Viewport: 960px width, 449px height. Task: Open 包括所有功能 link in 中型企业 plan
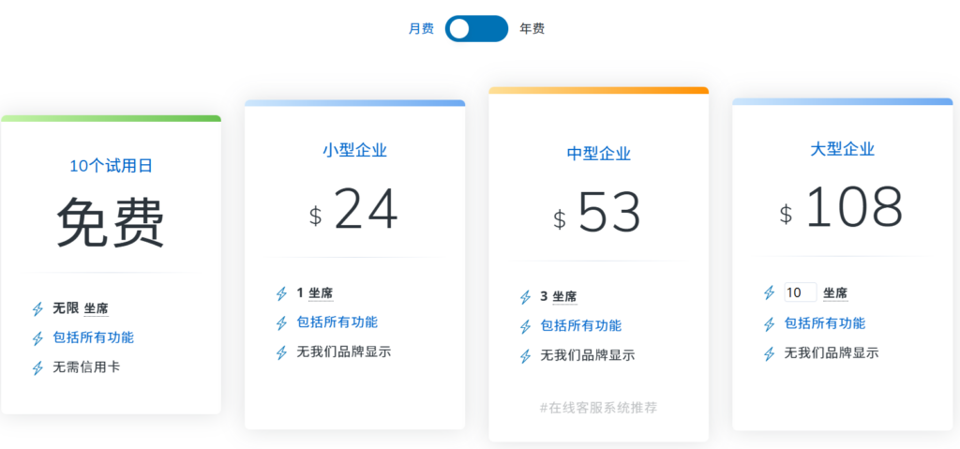tap(580, 326)
